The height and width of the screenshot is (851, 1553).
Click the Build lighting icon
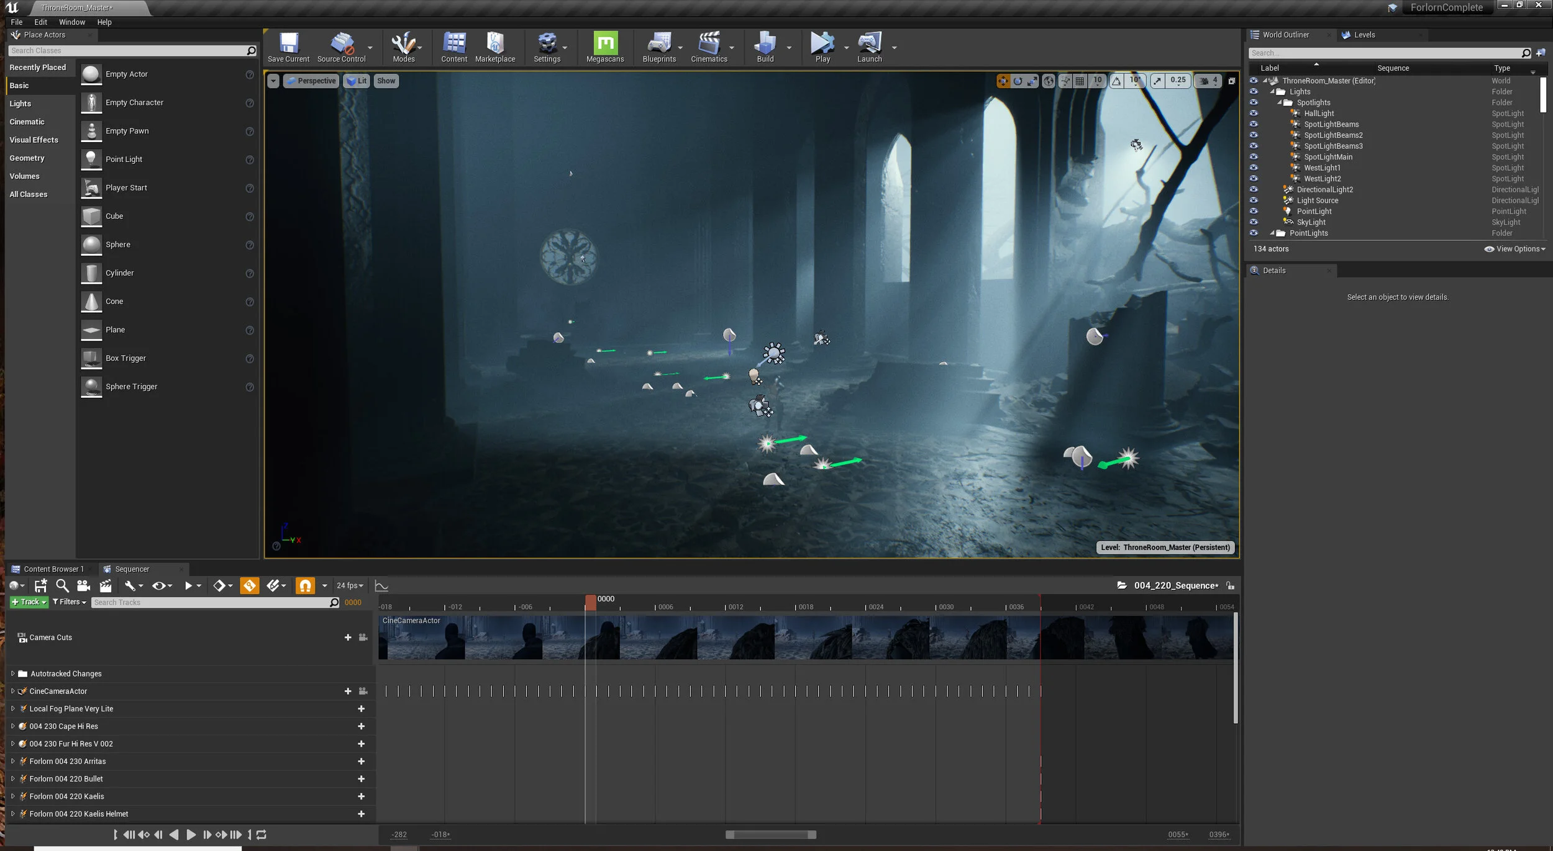click(x=765, y=47)
